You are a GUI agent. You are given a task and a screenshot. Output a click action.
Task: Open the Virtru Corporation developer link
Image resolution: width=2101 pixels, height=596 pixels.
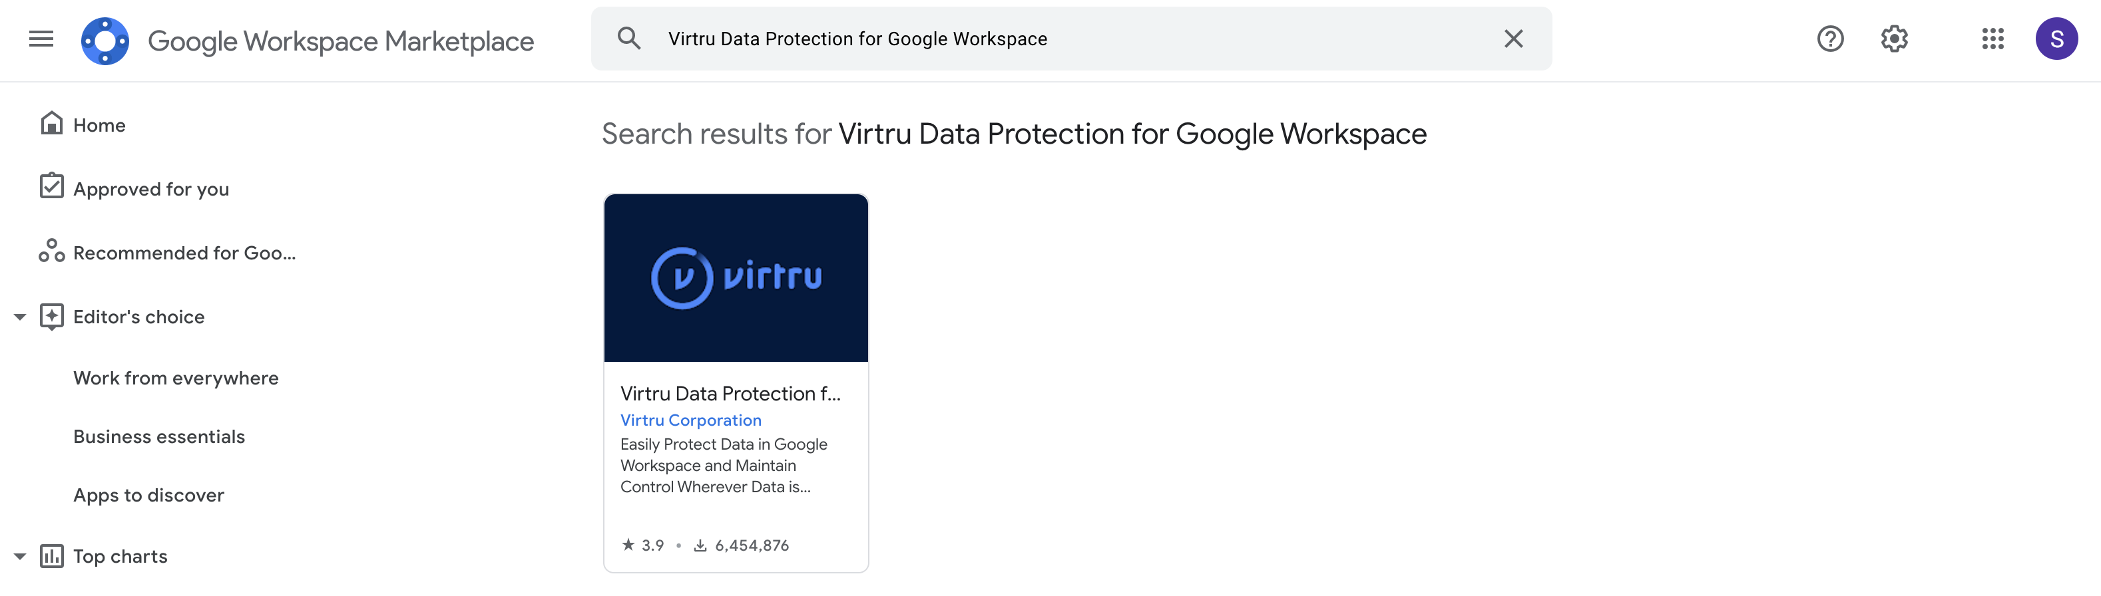(x=690, y=419)
